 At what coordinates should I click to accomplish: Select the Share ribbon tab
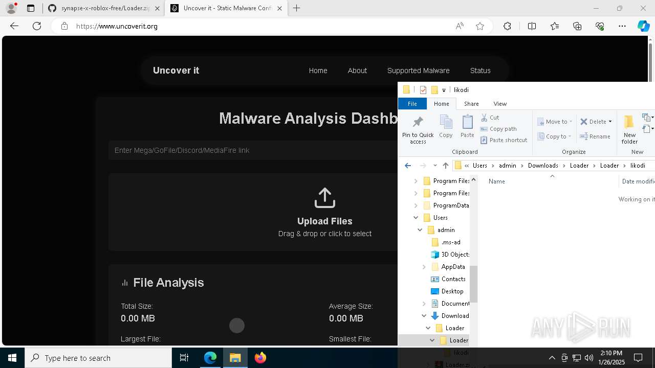(471, 104)
